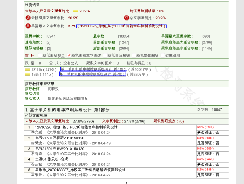The image size is (244, 184).
Task: Toggle the 疑似自我剽窃 checkbox
Action: tap(105, 55)
